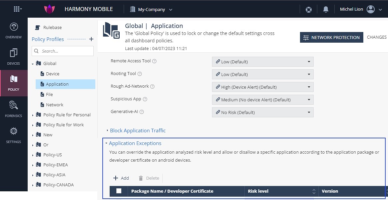Open the Rough Ad-Network risk dropdown
The width and height of the screenshot is (388, 200).
[263, 87]
